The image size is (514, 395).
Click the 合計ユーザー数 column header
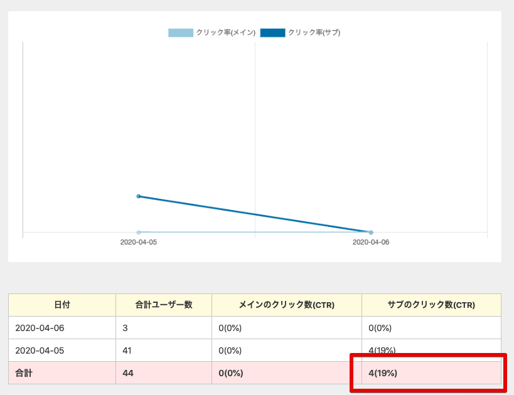click(164, 305)
